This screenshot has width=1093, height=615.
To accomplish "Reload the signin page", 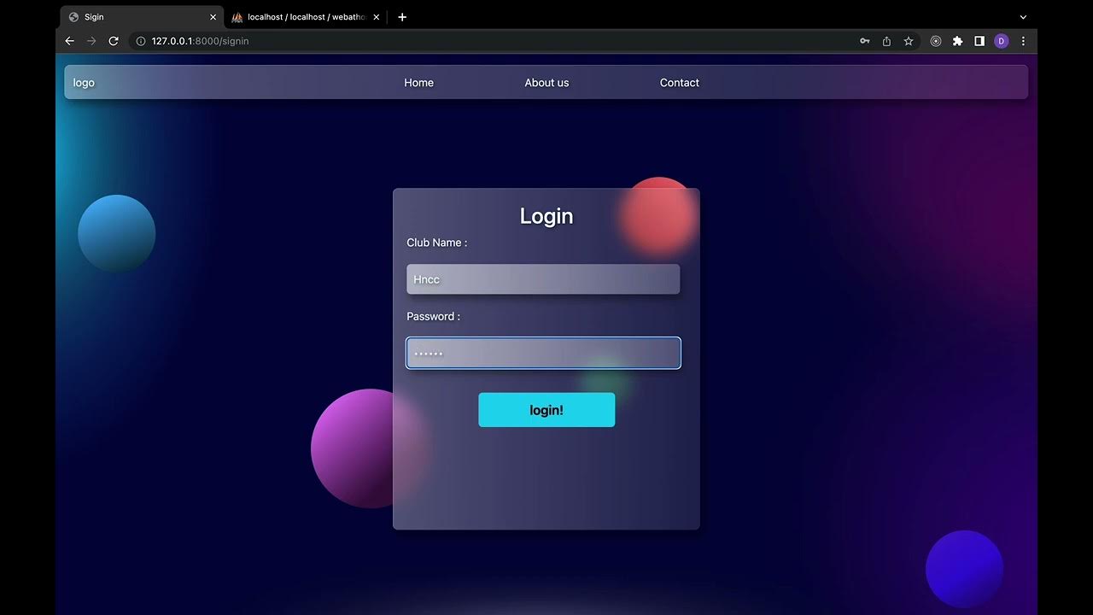I will coord(114,41).
